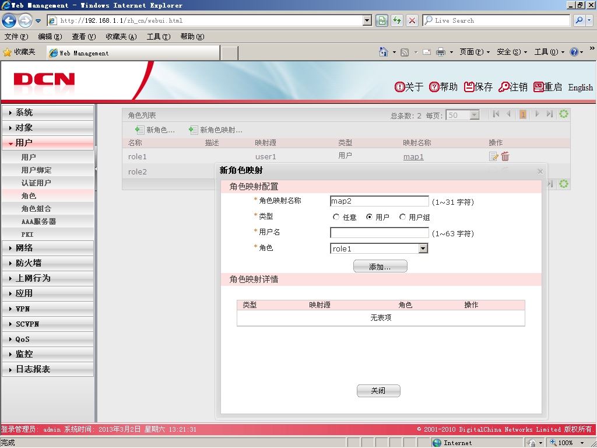Click the empty 用户名 input field
Screen dimensions: 597x448
(379, 233)
